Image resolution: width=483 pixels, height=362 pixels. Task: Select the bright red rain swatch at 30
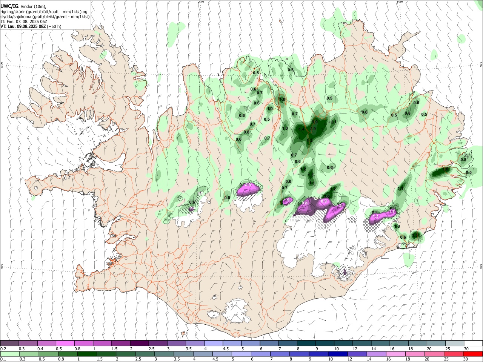(473, 354)
